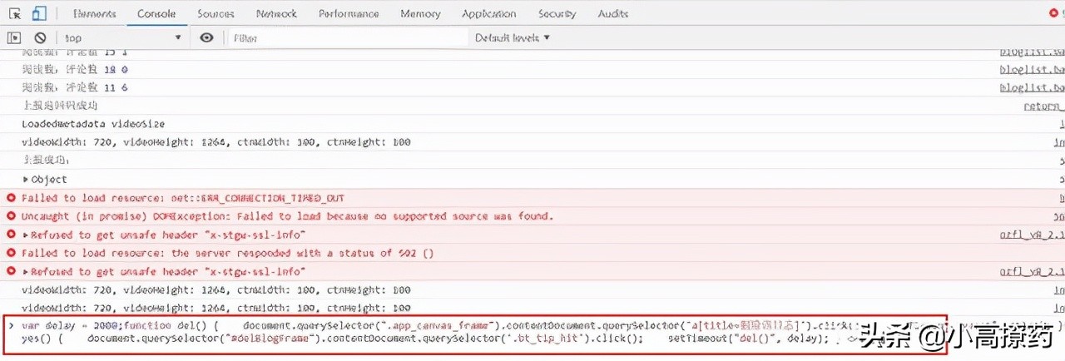This screenshot has height=361, width=1065.
Task: Go to the Sources tab
Action: 215,14
